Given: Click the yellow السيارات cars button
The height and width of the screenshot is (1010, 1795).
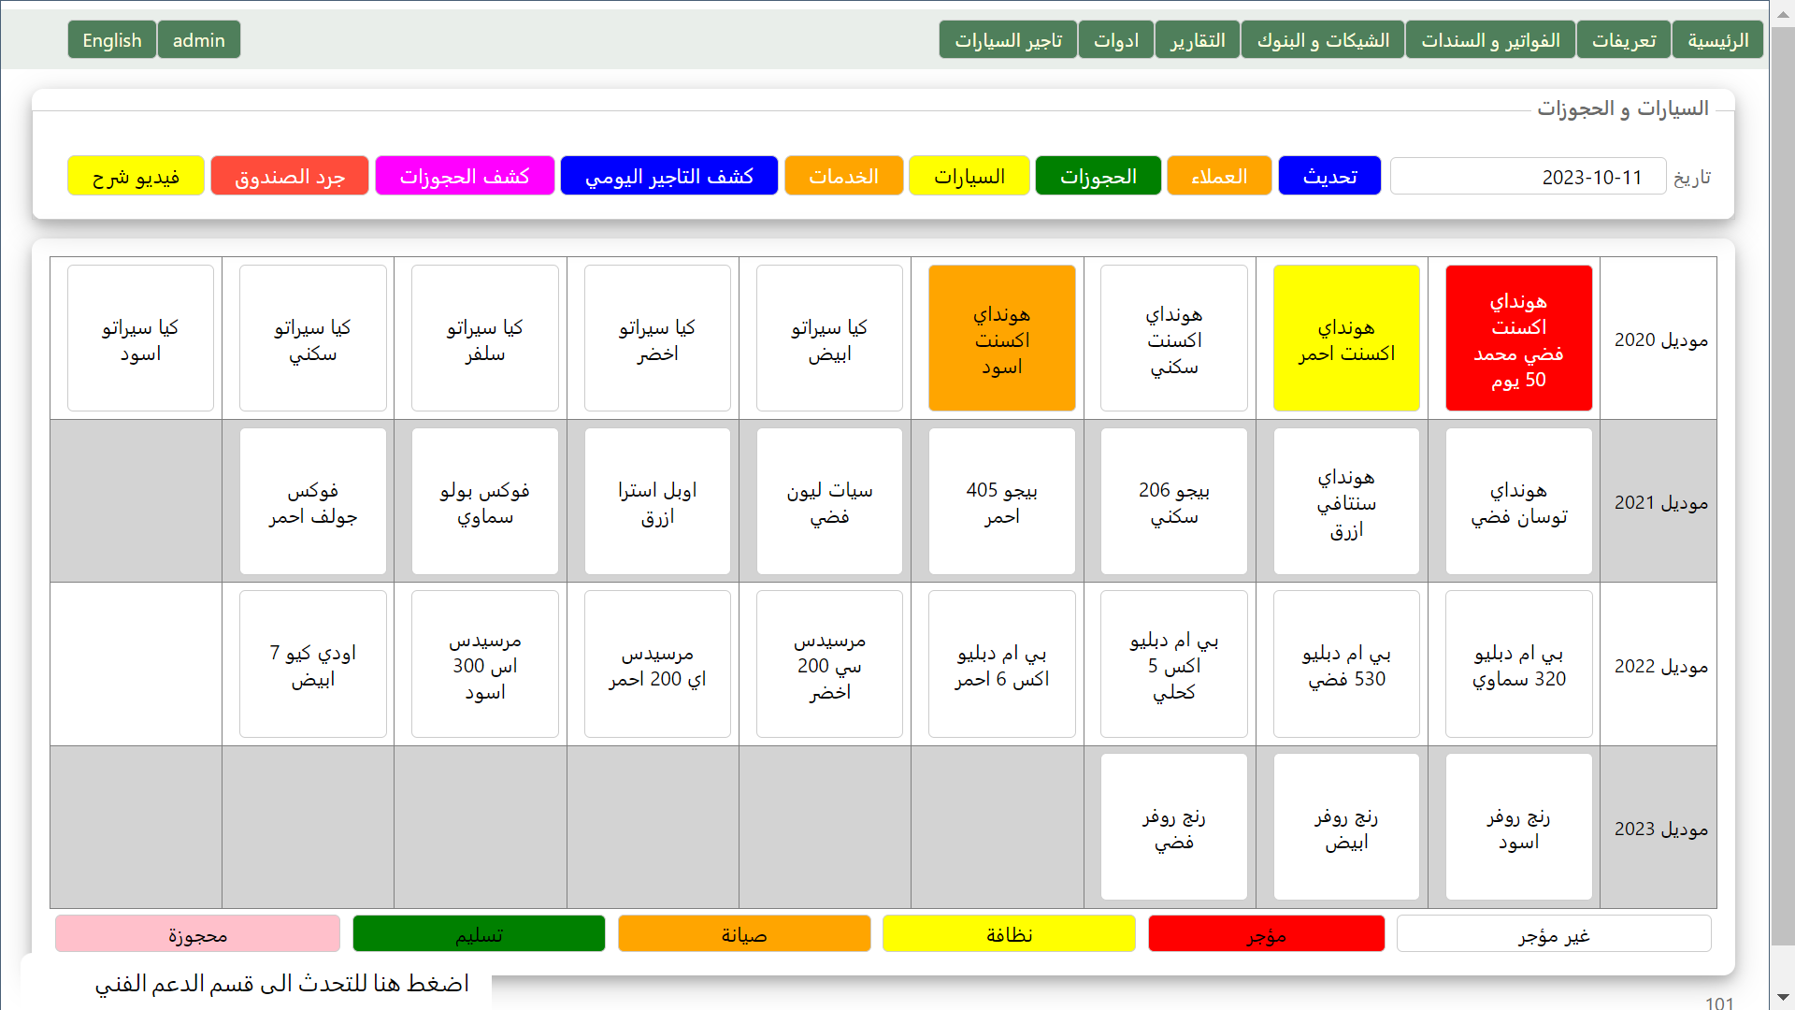Looking at the screenshot, I should 969,176.
